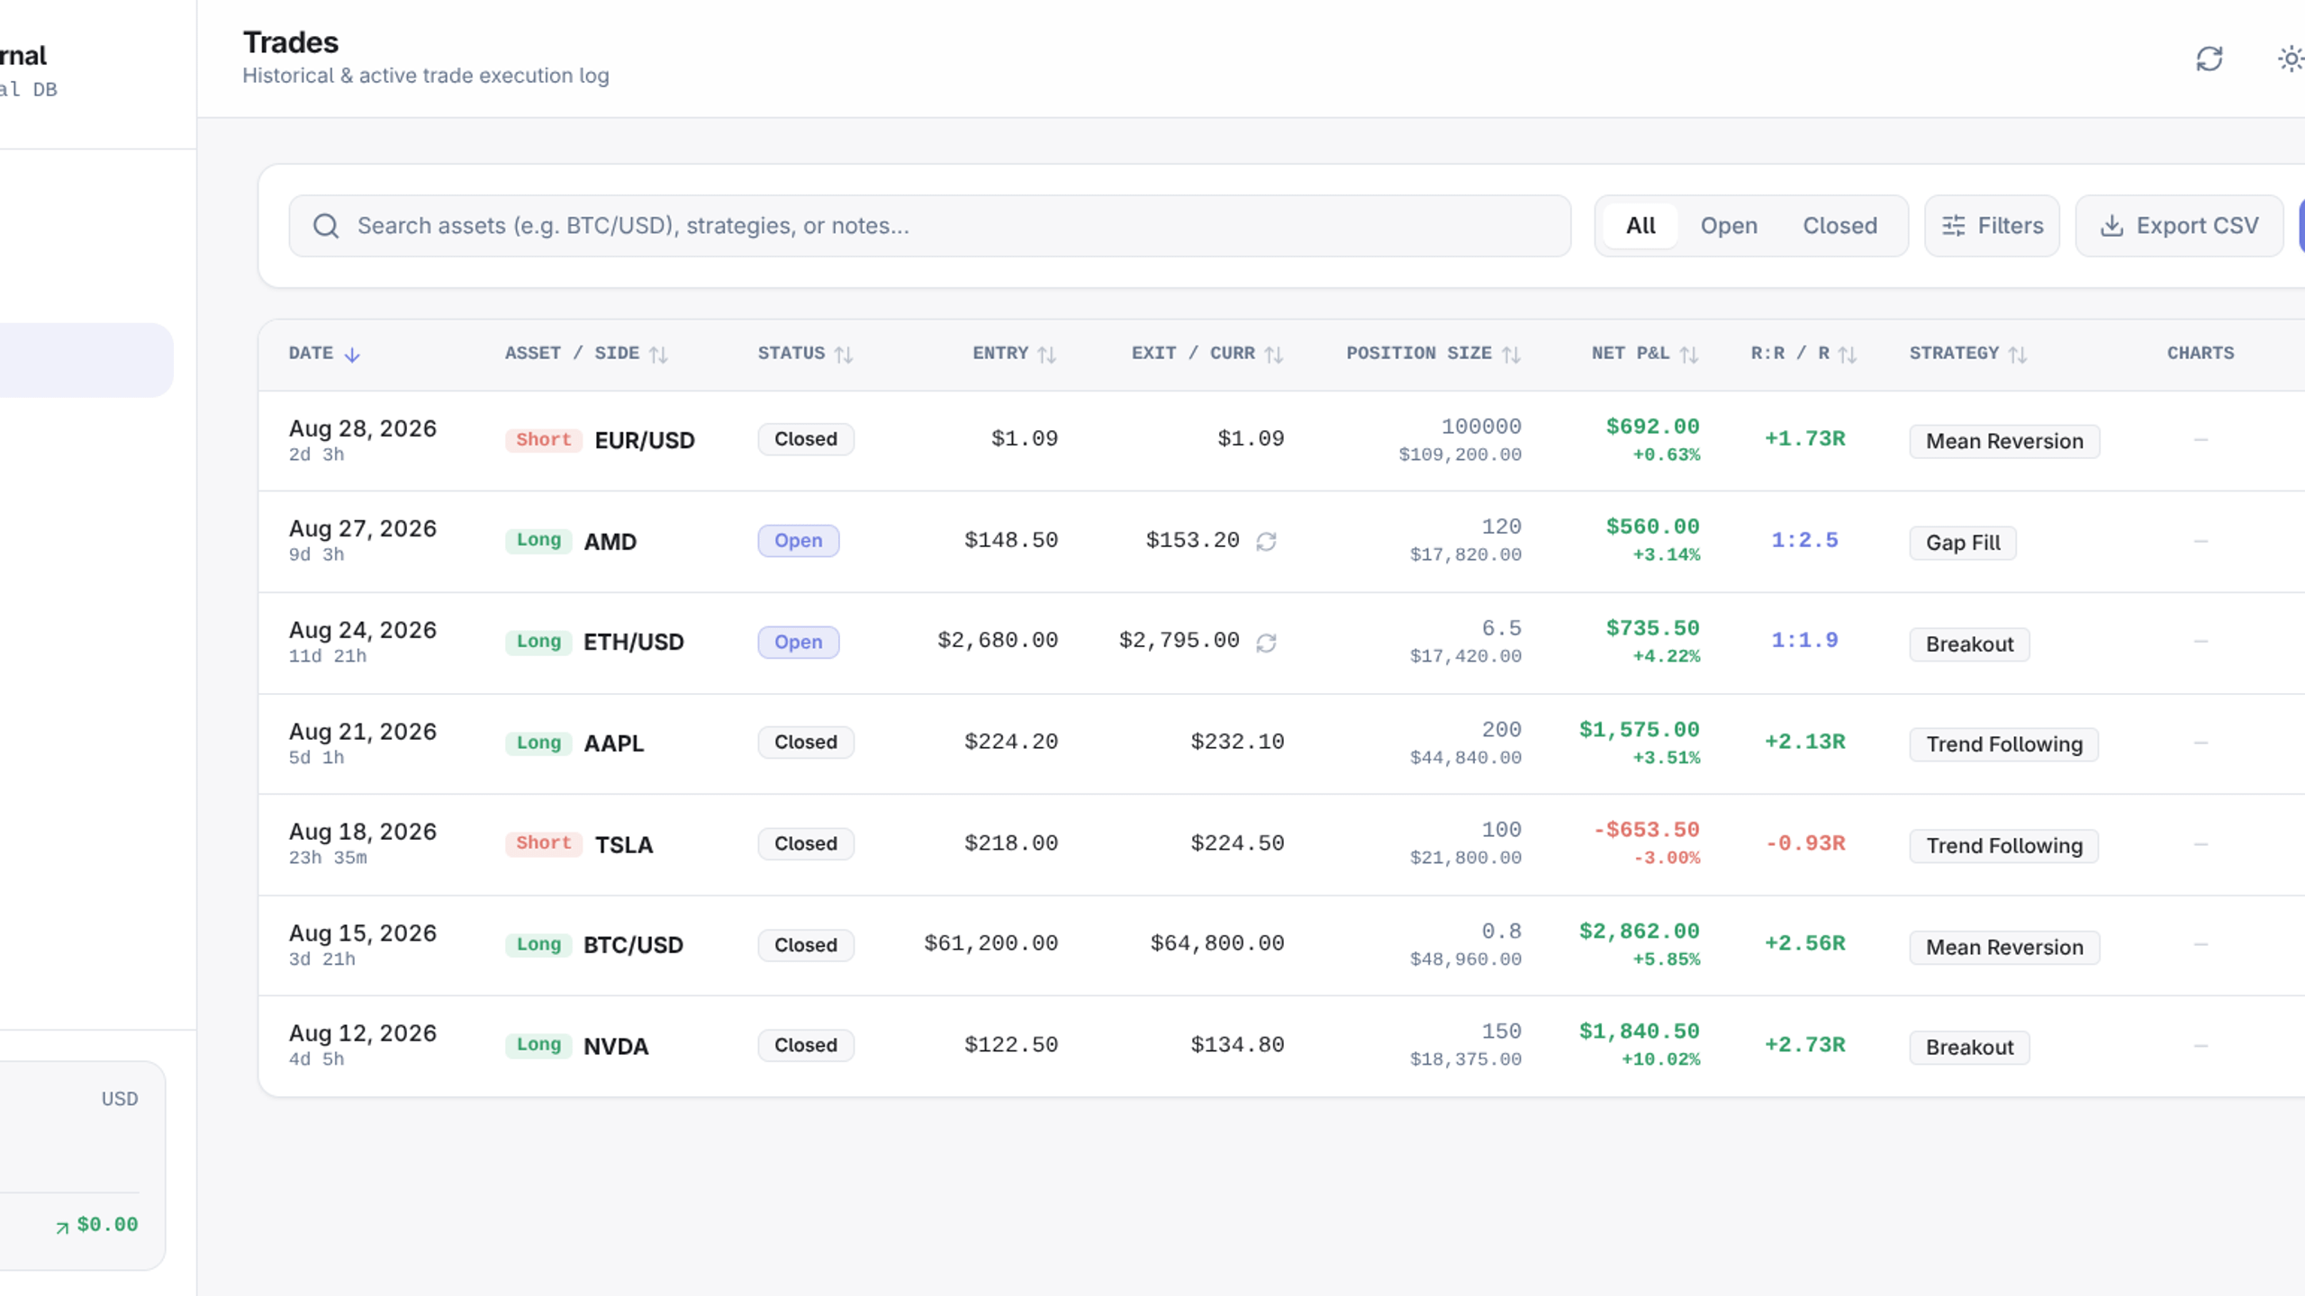Filter to Open trades tab
Screen dimensions: 2305x1296
(x=1729, y=226)
